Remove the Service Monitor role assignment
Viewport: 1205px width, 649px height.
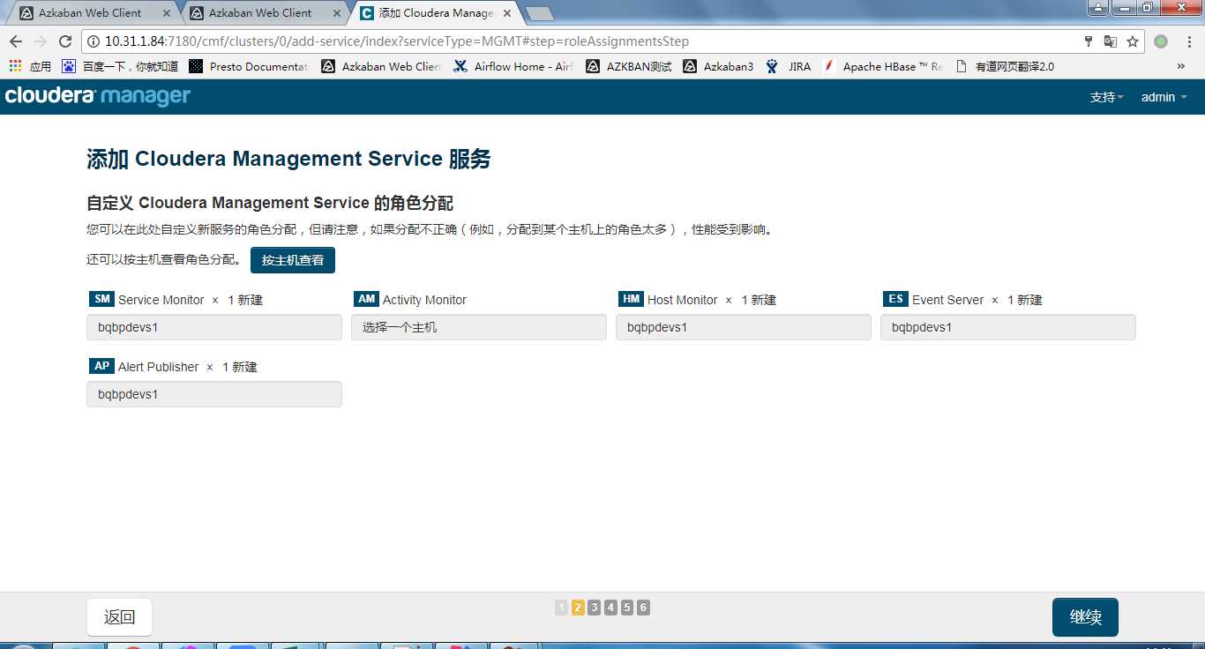tap(215, 301)
